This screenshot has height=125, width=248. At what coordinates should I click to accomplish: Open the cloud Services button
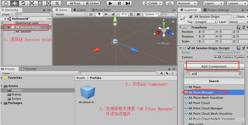tap(170, 3)
